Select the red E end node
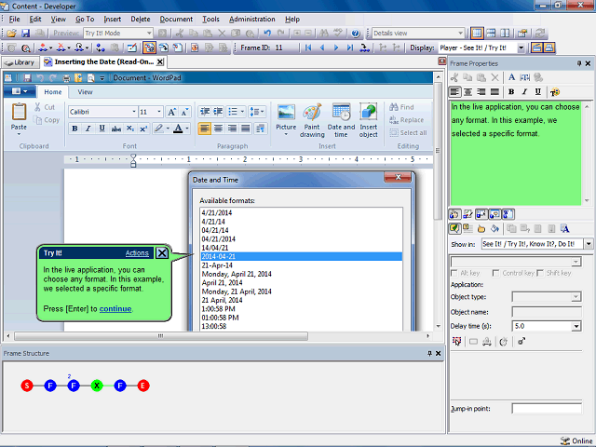596x447 pixels. (x=143, y=386)
